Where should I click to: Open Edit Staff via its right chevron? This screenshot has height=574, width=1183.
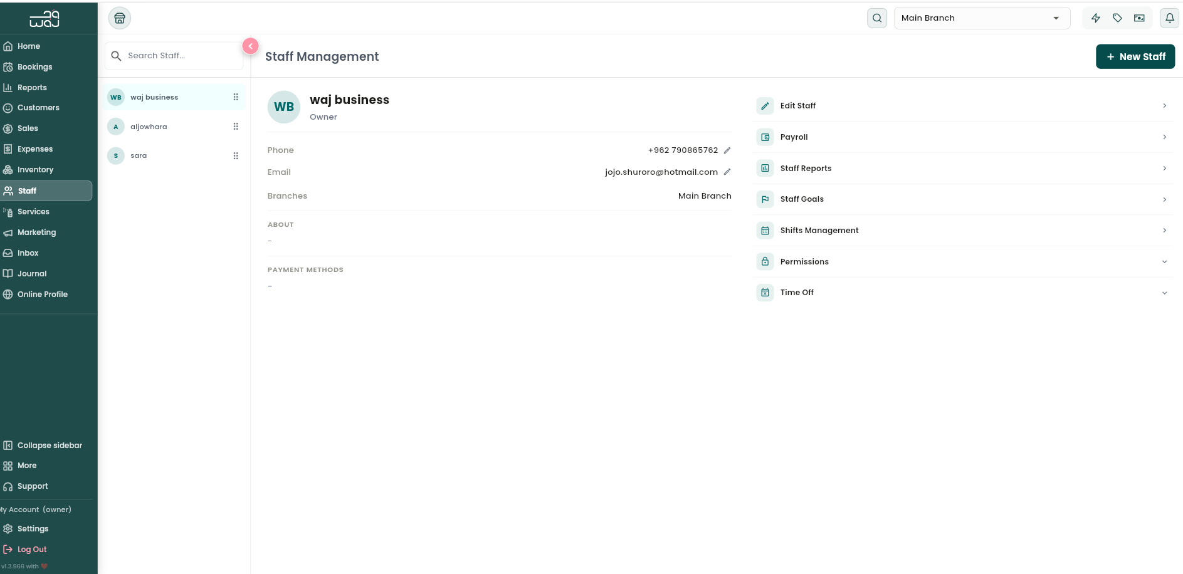coord(1165,106)
